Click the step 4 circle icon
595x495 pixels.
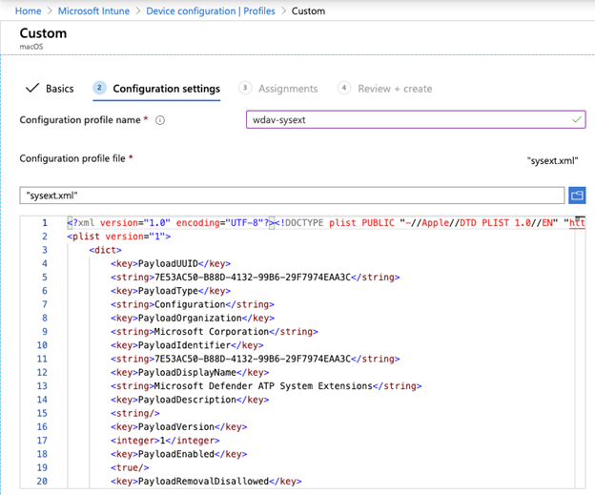click(344, 88)
